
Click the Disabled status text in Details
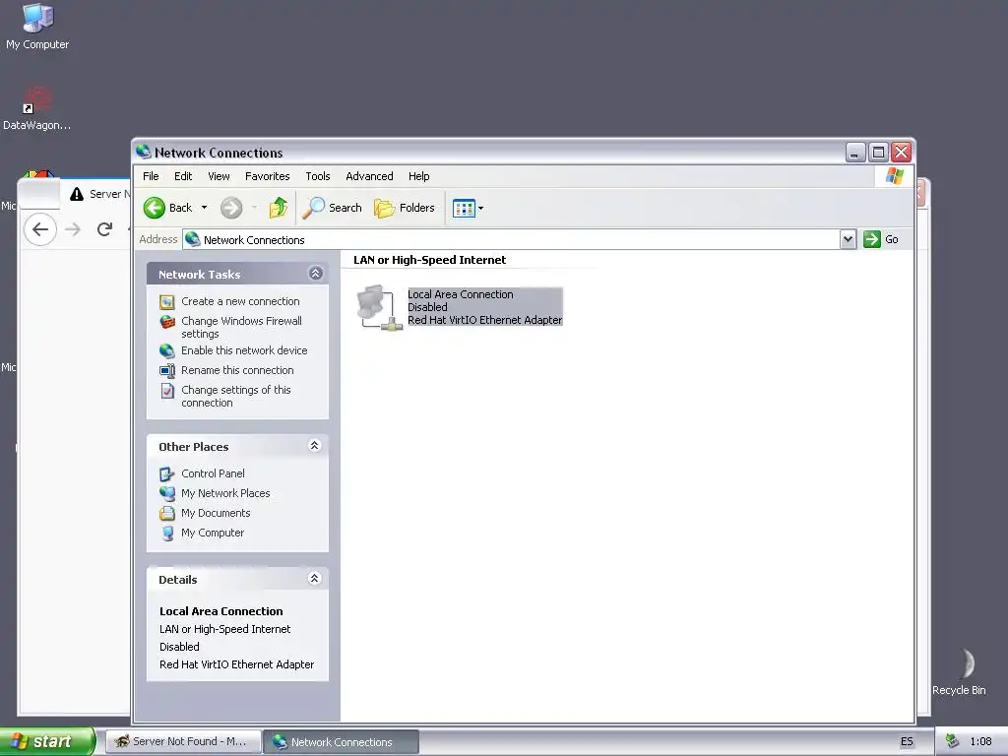click(x=179, y=647)
